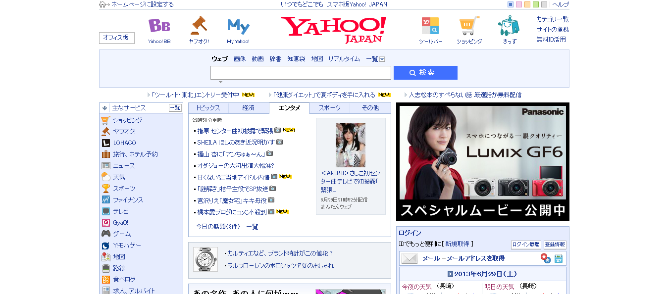
Task: Click camera icon next to 指原 headline
Action: pos(277,130)
